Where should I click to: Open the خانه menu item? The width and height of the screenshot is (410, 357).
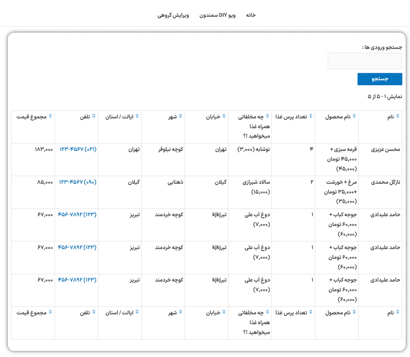click(251, 15)
